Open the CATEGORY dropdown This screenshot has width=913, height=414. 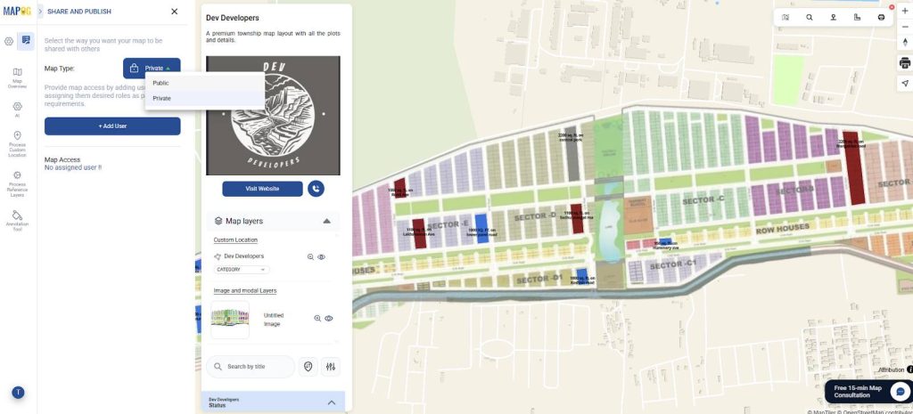coord(242,270)
